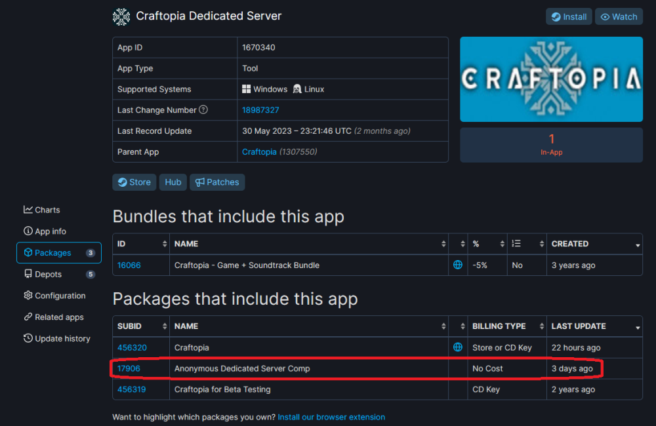Click the Install button
Viewport: 656px width, 426px height.
(569, 17)
